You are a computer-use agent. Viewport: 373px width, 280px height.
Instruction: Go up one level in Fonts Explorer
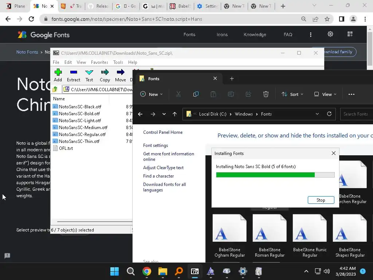pyautogui.click(x=174, y=114)
